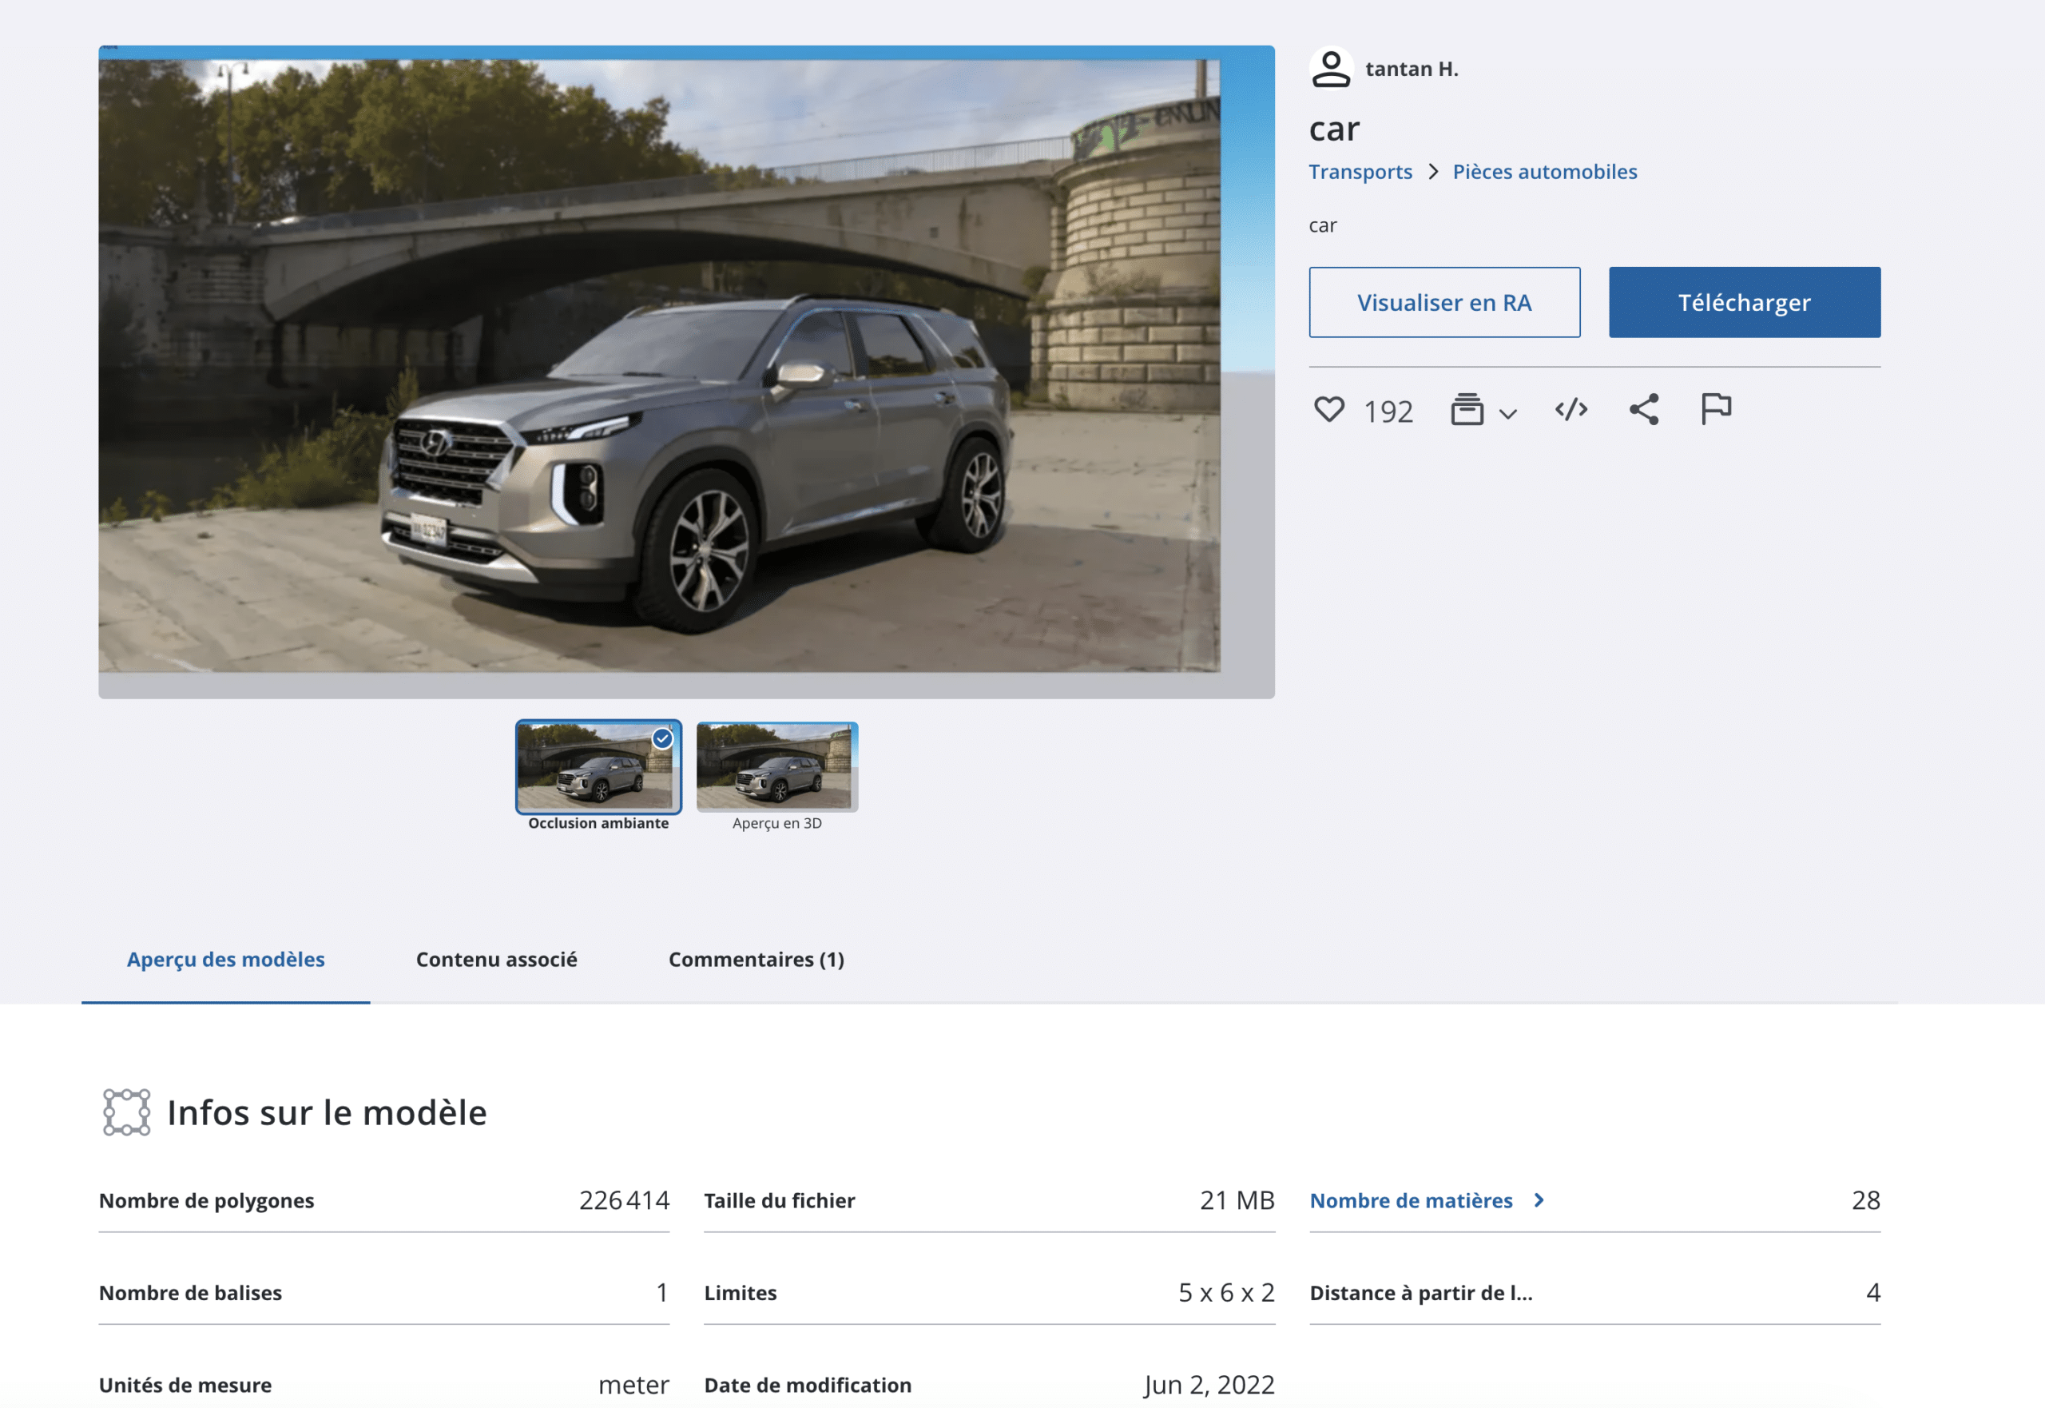
Task: Open the Commentaires (1) tab
Action: 756,959
